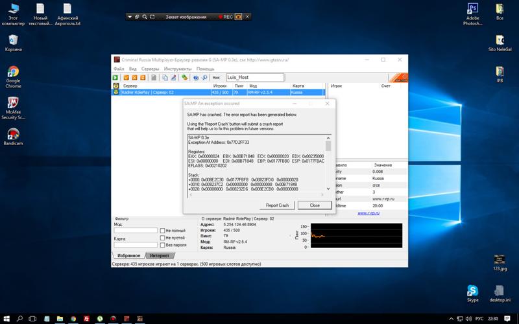Open the Серверы menu

click(150, 69)
